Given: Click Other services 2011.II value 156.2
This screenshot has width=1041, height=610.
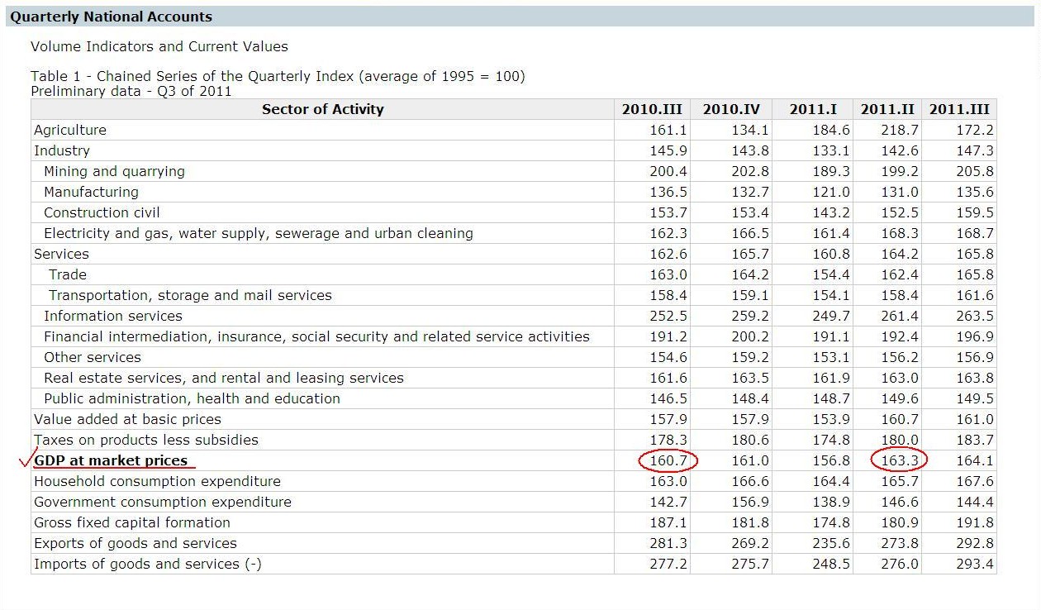Looking at the screenshot, I should (900, 357).
